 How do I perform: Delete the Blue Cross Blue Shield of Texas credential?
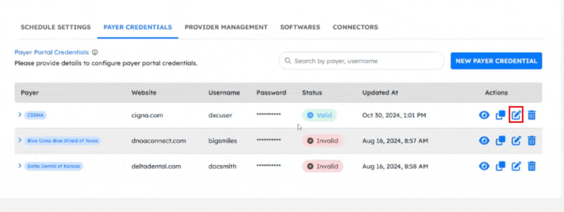click(x=532, y=141)
